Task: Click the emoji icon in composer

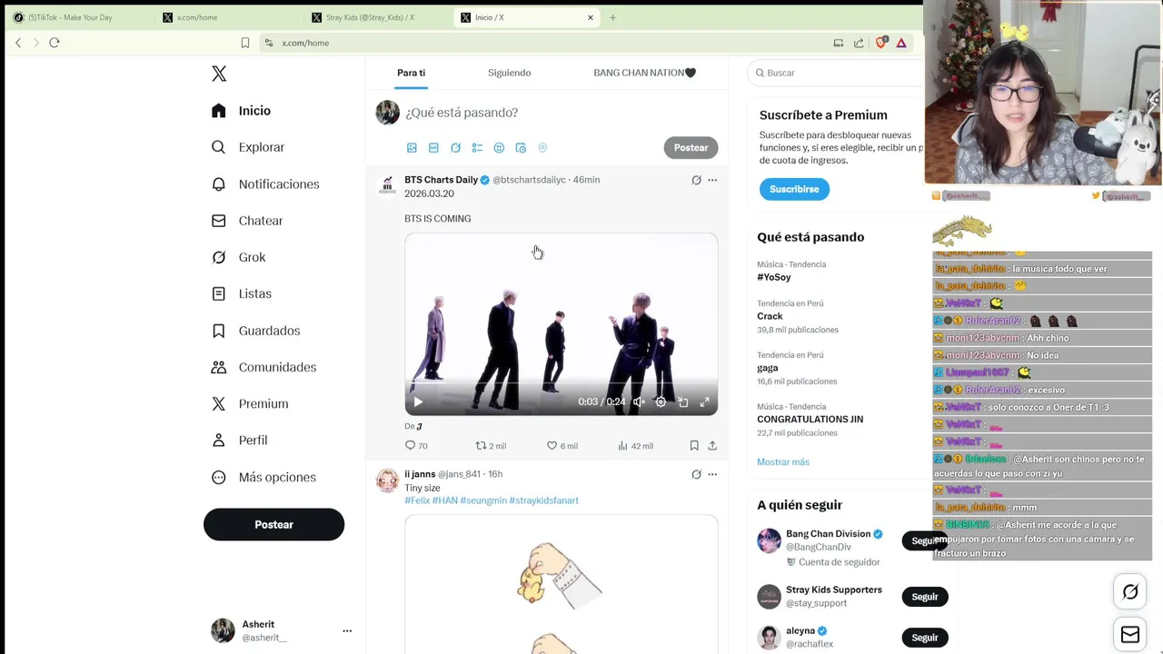Action: coord(499,148)
